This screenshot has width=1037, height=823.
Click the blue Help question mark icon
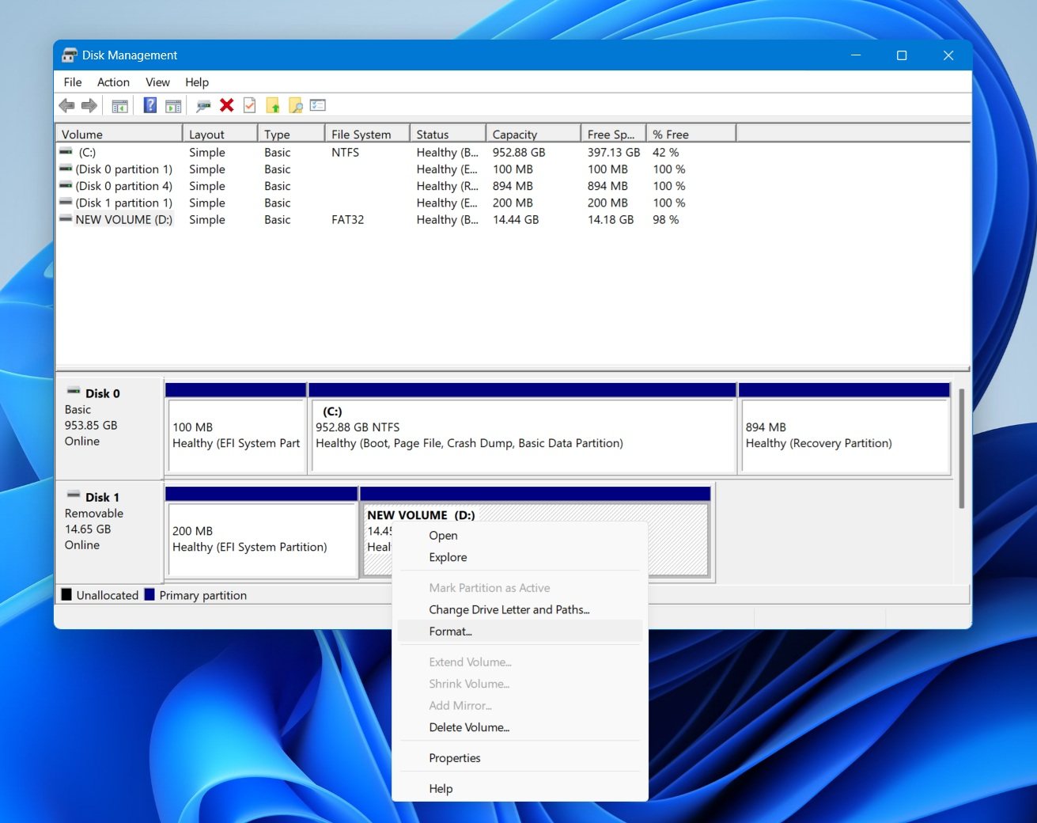[149, 105]
